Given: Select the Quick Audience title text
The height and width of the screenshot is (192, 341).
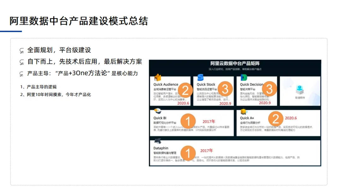Looking at the screenshot, I should (166, 84).
